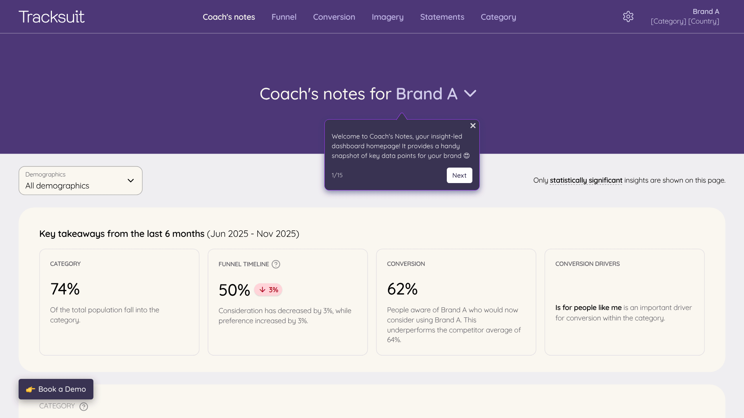Click the Tracksuit logo

pos(52,17)
